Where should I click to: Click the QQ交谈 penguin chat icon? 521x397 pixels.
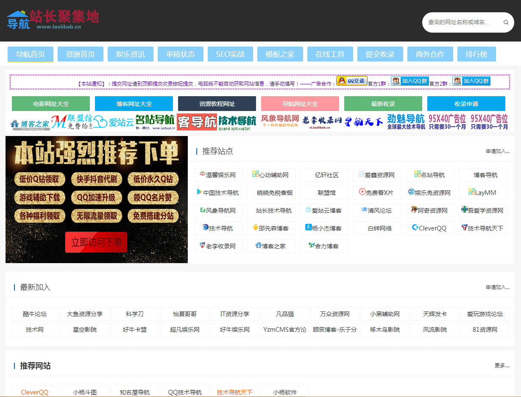point(351,81)
